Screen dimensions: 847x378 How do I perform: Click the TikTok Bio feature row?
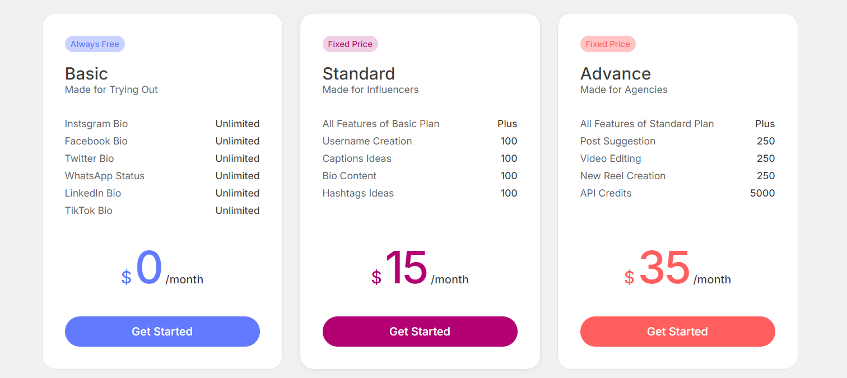89,211
